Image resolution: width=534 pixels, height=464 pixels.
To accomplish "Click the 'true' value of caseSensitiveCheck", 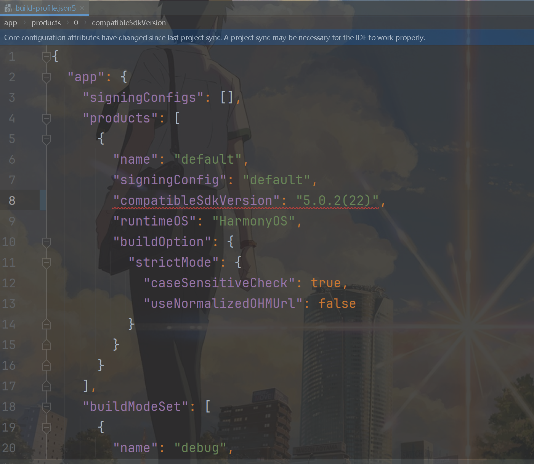I will 326,283.
